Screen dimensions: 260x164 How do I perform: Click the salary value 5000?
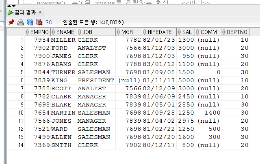point(186,80)
